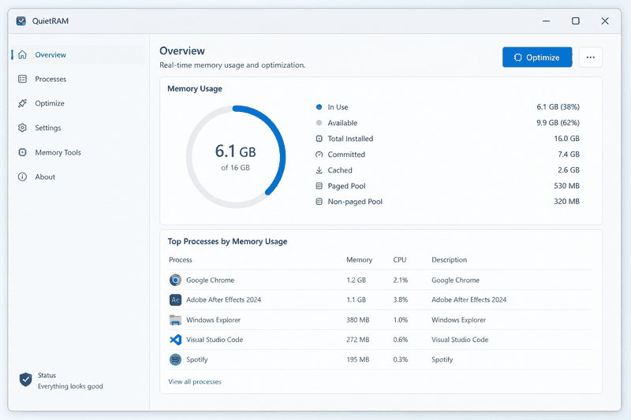Open the View all processes link
Viewport: 631px width, 420px height.
click(195, 381)
